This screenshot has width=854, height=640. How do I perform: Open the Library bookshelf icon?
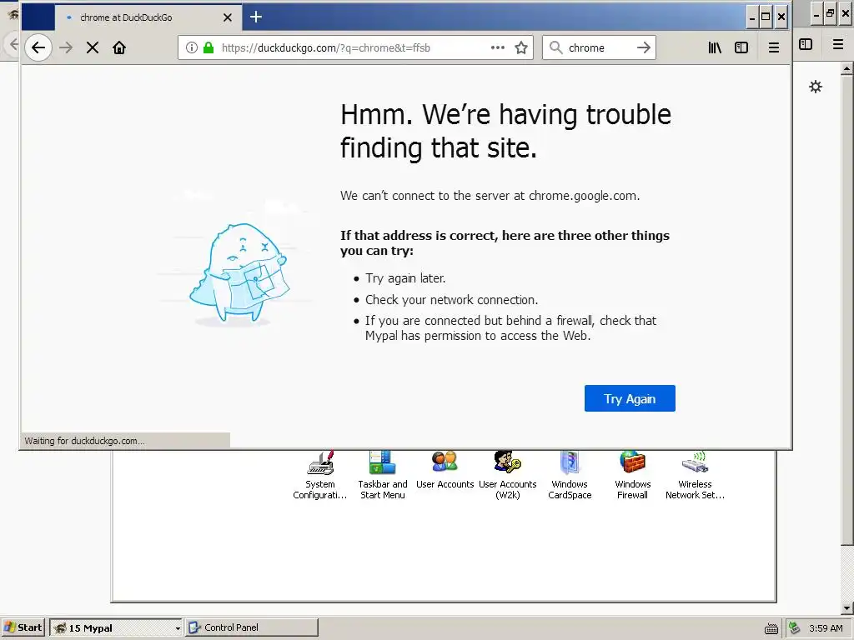(x=715, y=47)
